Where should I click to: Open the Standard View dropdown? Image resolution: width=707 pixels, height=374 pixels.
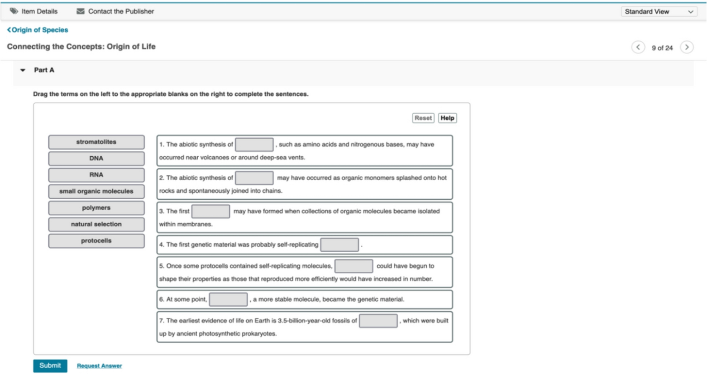point(659,12)
